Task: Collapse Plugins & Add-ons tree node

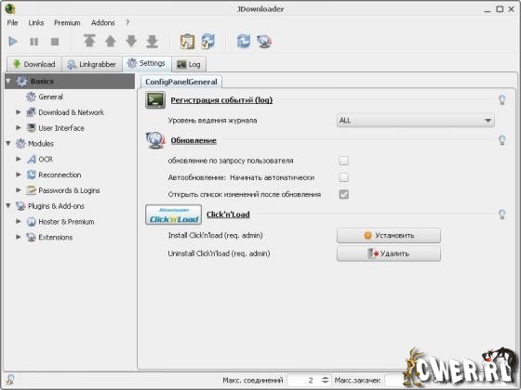Action: 8,206
